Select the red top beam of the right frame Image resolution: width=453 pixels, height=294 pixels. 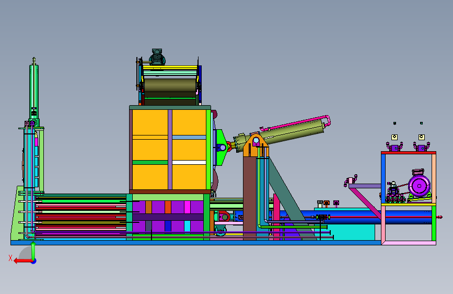click(408, 153)
